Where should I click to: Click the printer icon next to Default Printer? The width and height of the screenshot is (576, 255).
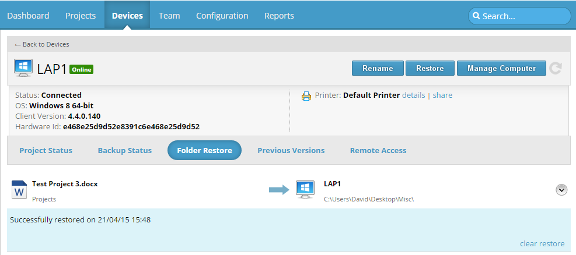pyautogui.click(x=306, y=96)
